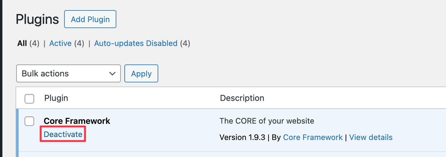Viewport: 446px width, 157px height.
Task: Deactivate the Core Framework plugin
Action: pyautogui.click(x=63, y=134)
